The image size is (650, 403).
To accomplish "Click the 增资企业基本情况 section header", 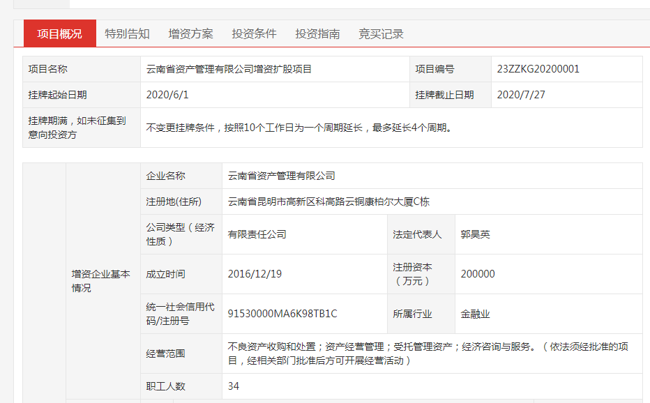I will 100,281.
